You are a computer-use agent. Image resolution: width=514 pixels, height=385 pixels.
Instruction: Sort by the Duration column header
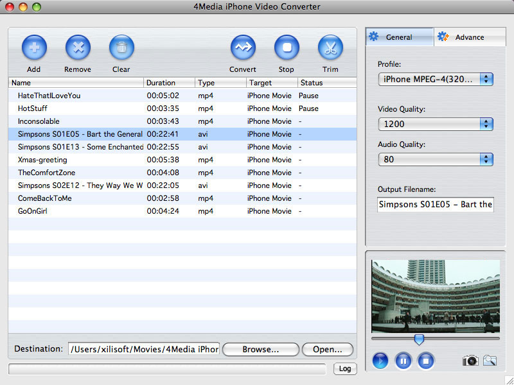tap(169, 83)
